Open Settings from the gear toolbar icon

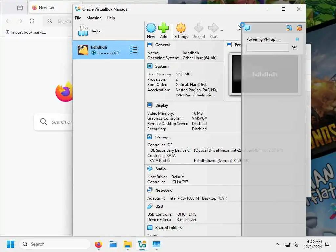point(181,28)
